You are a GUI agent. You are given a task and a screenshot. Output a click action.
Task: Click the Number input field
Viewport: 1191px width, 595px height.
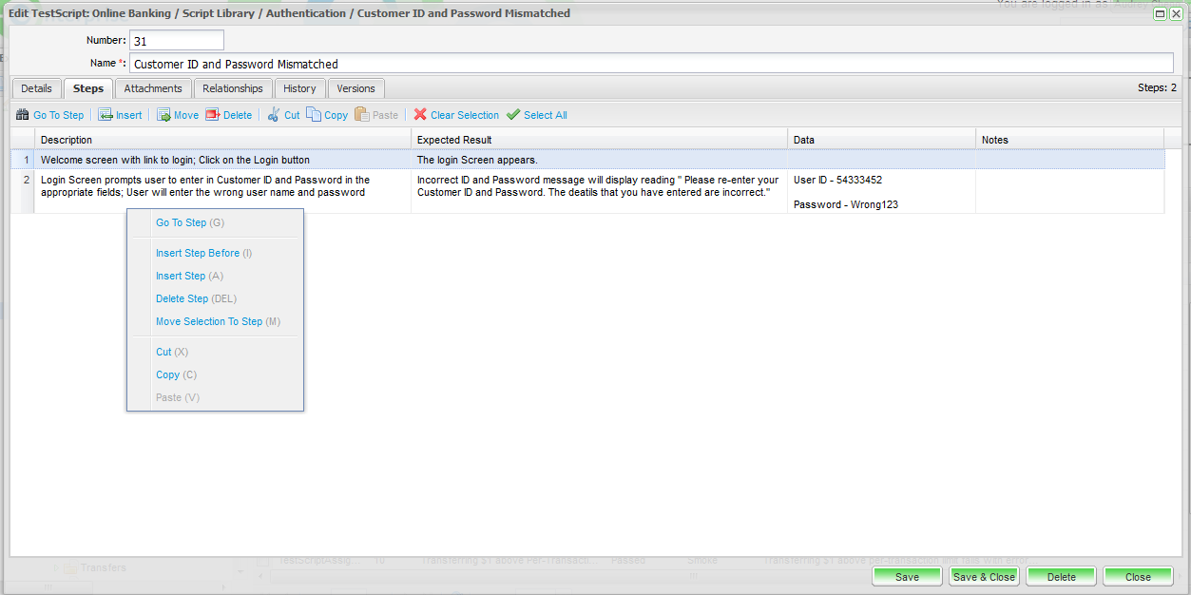[x=177, y=41]
